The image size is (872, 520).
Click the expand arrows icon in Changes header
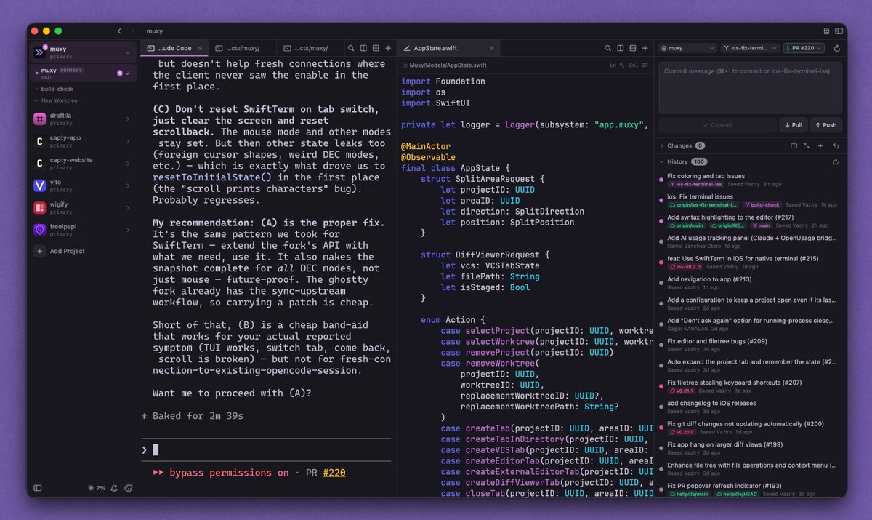click(x=807, y=145)
